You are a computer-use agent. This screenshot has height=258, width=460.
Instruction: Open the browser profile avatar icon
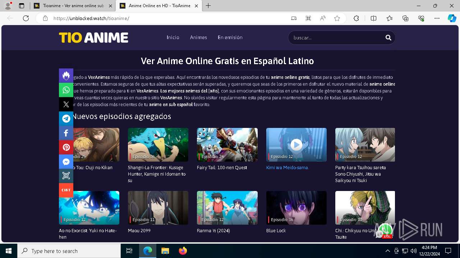(8, 6)
